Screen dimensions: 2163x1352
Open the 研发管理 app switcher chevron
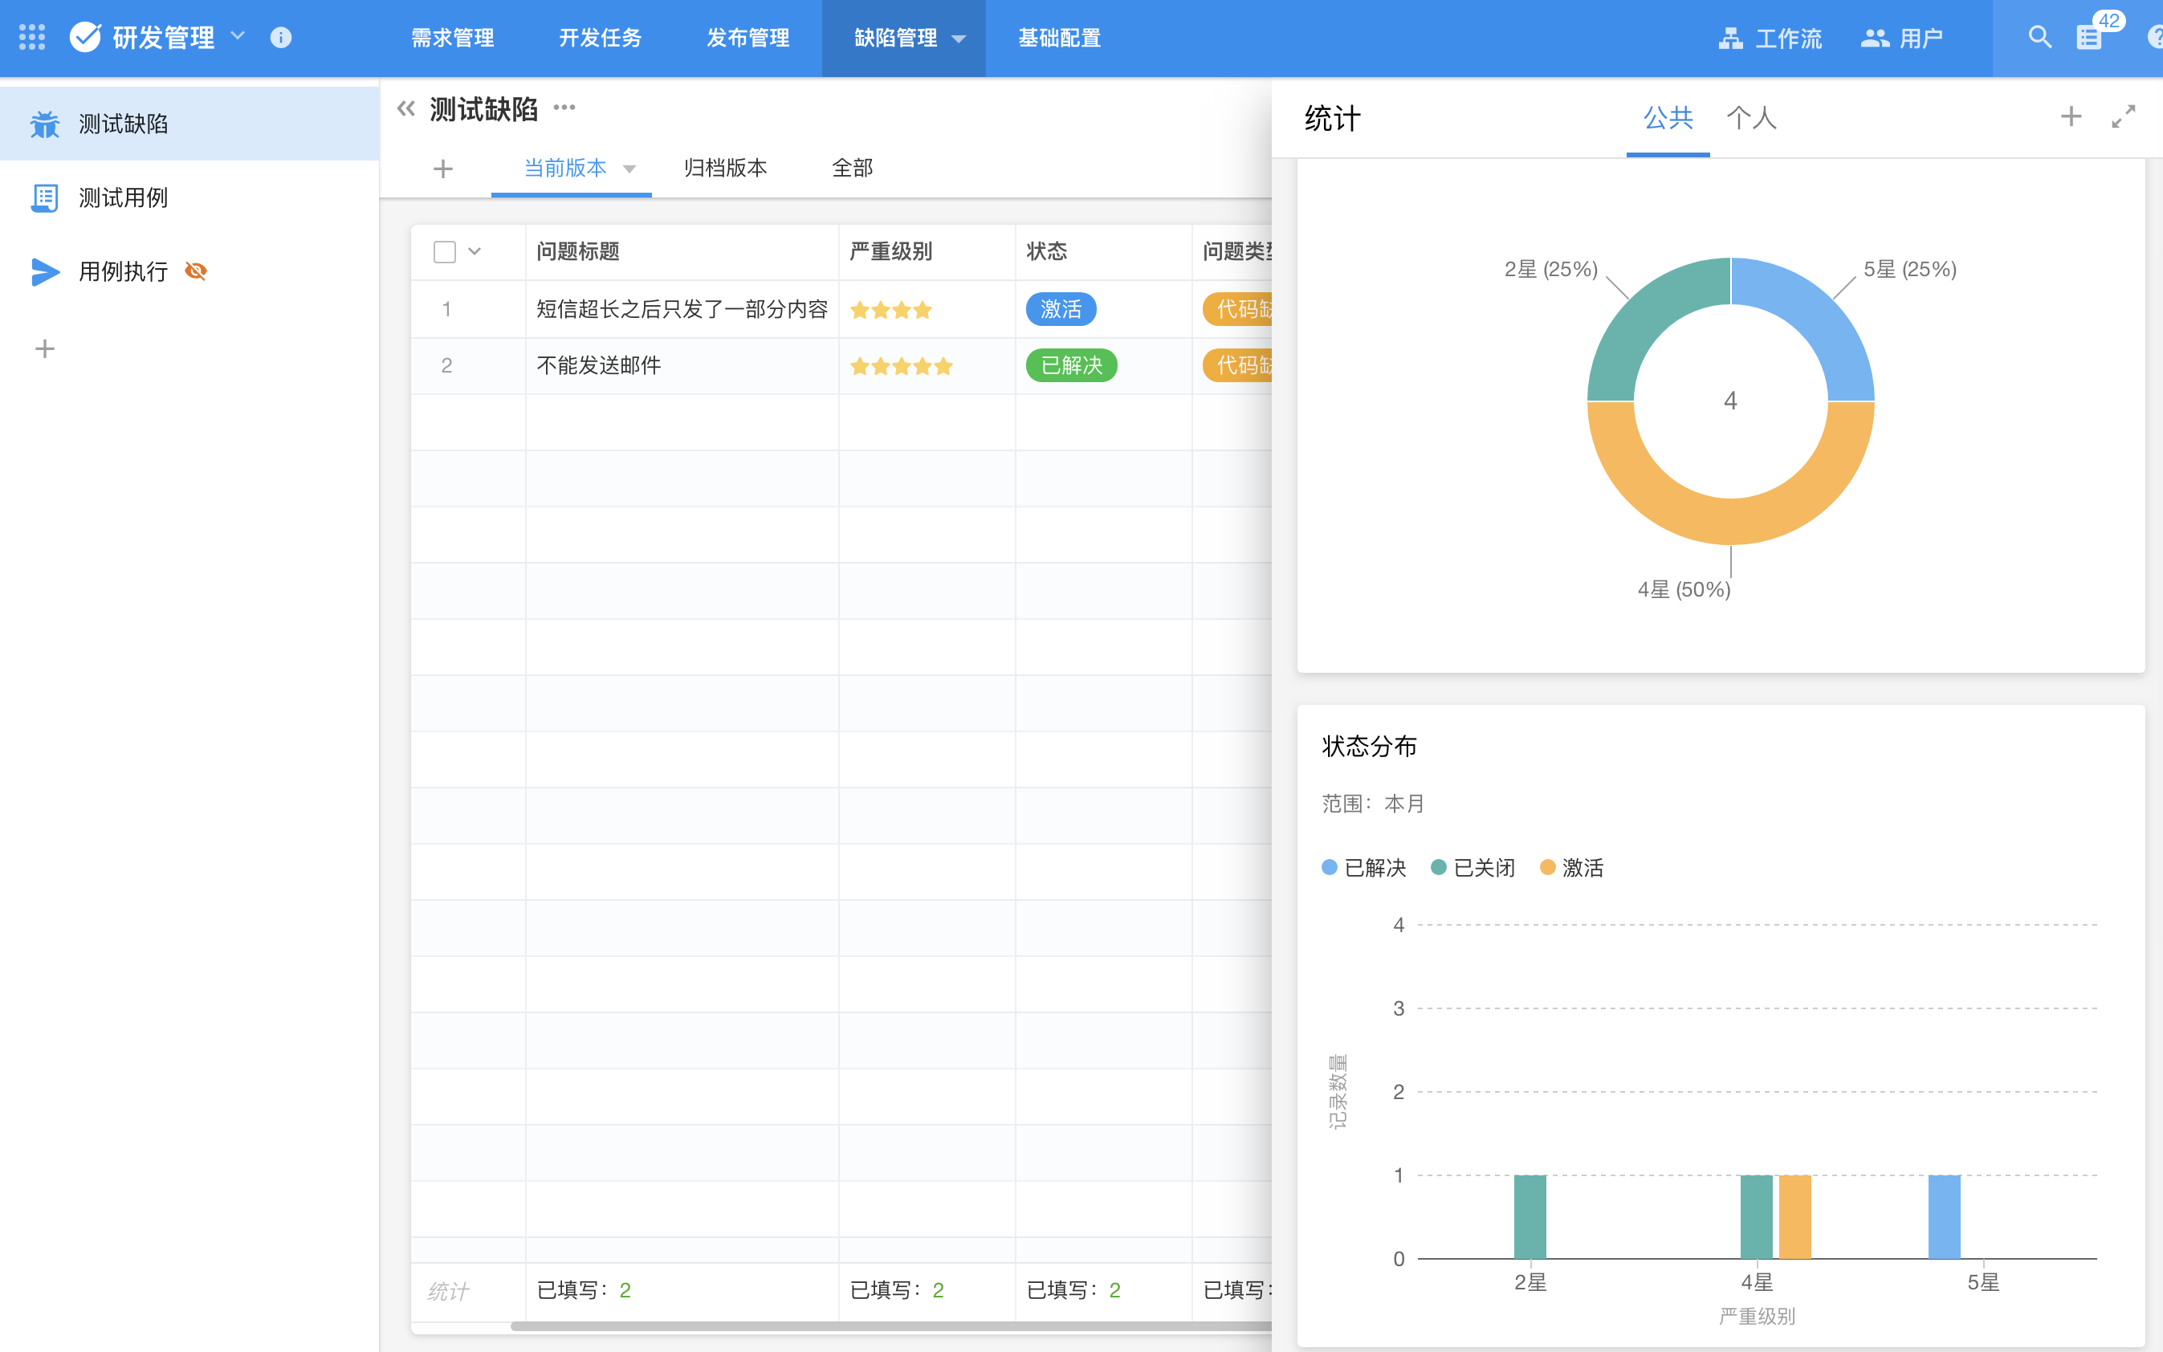click(x=238, y=37)
